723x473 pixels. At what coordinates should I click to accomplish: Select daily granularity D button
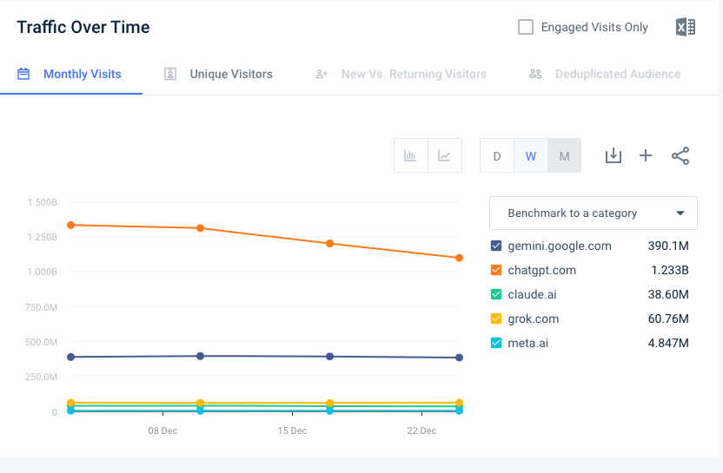pos(497,156)
